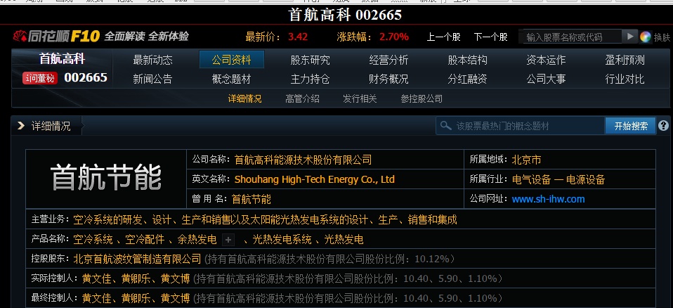Click the stock name or code input field

[x=570, y=37]
